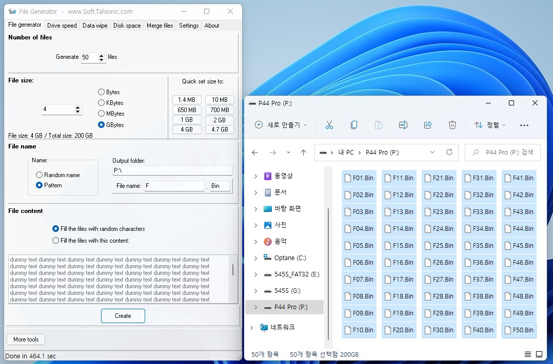Image resolution: width=553 pixels, height=364 pixels.
Task: Click the Output folder input field
Action: click(x=172, y=170)
